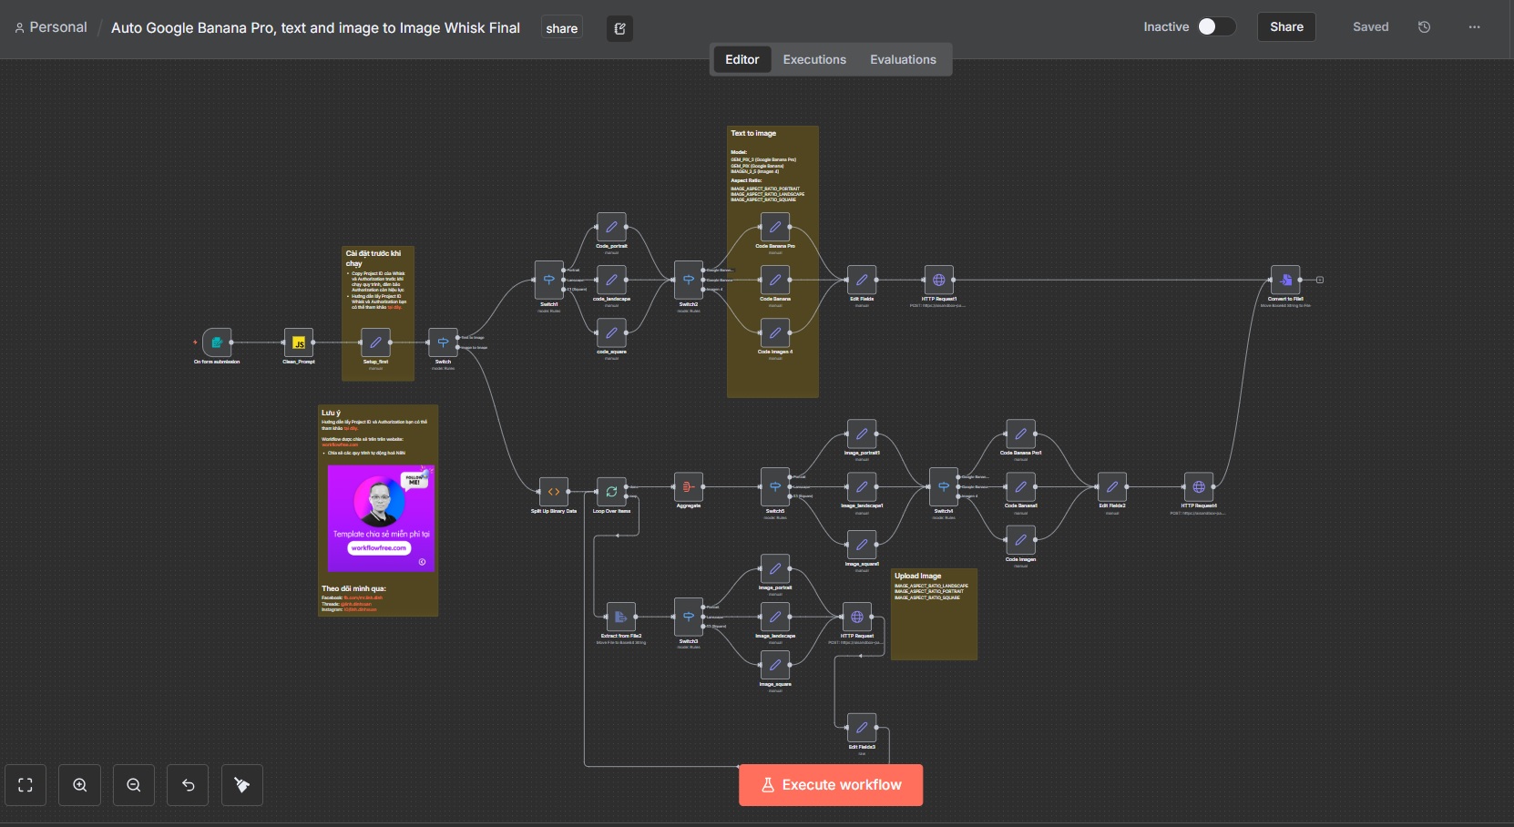This screenshot has height=827, width=1514.
Task: Click the workflow title text
Action: [x=315, y=28]
